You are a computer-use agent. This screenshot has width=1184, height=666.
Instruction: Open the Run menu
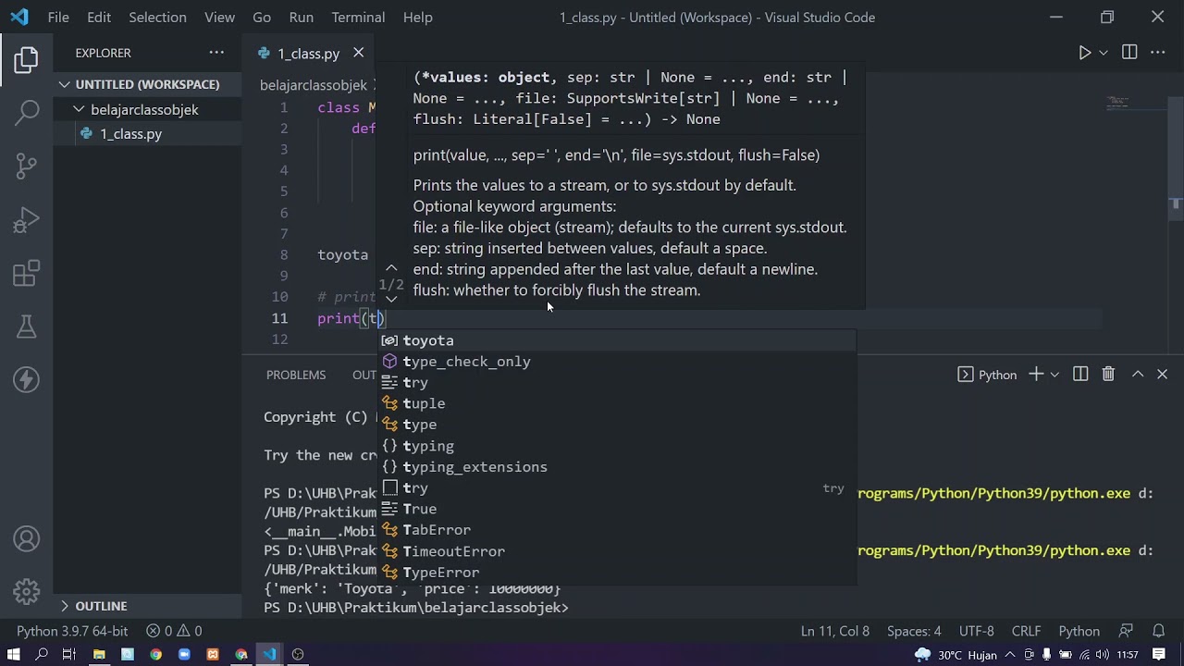click(302, 17)
